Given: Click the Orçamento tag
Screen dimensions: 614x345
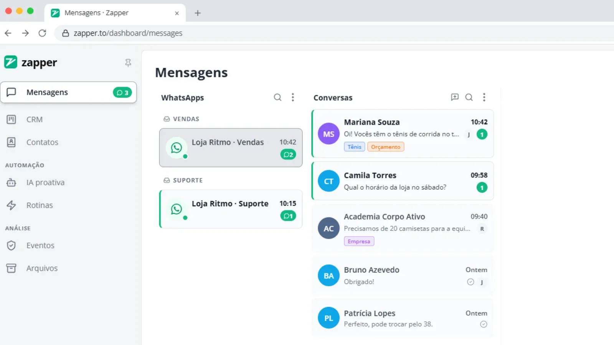Looking at the screenshot, I should tap(386, 147).
